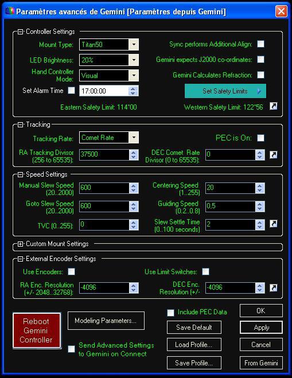292x378 pixels.
Task: Collapse the External Encoder Settings section
Action: pyautogui.click(x=21, y=259)
